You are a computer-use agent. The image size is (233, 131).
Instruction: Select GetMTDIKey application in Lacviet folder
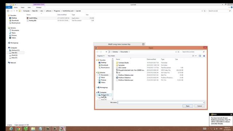coord(33,18)
